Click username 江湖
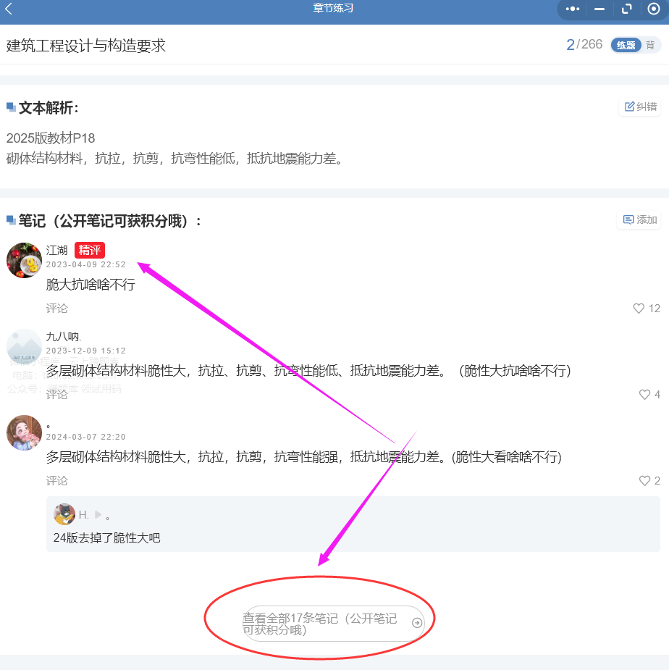 click(x=56, y=250)
